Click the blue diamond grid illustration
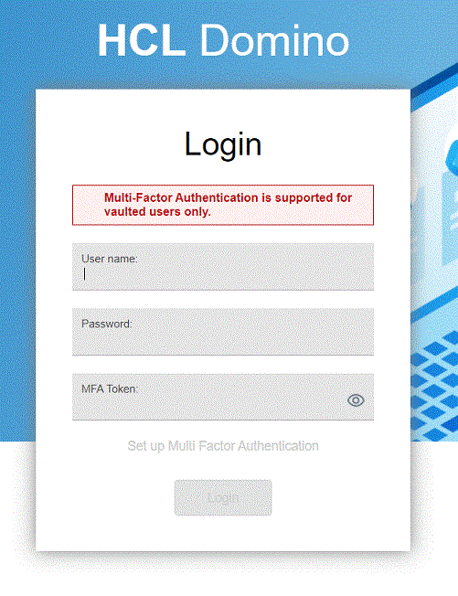 tap(434, 386)
